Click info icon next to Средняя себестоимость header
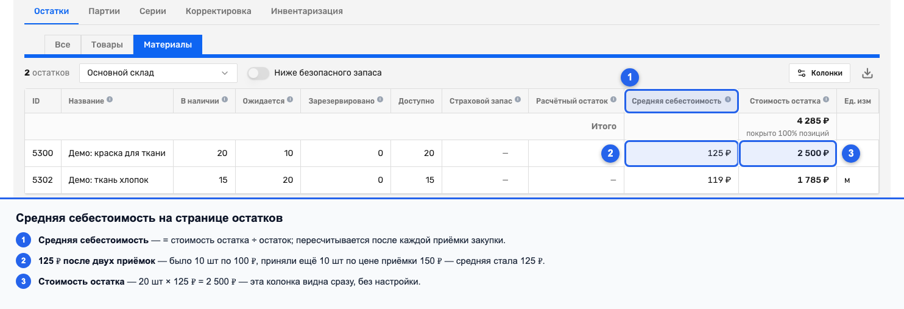The height and width of the screenshot is (309, 904). (727, 101)
